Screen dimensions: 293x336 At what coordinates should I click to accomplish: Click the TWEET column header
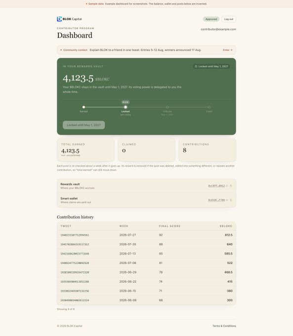click(x=66, y=226)
